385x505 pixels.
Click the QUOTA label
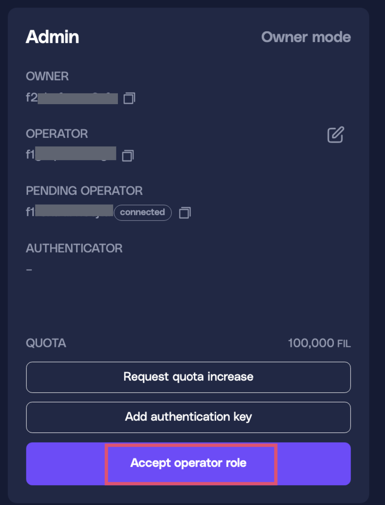(46, 343)
